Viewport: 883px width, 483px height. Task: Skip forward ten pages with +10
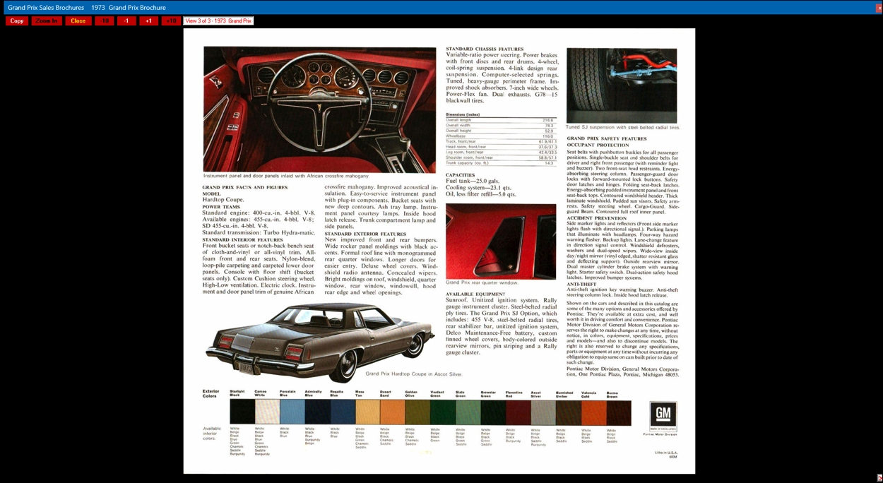pos(171,21)
